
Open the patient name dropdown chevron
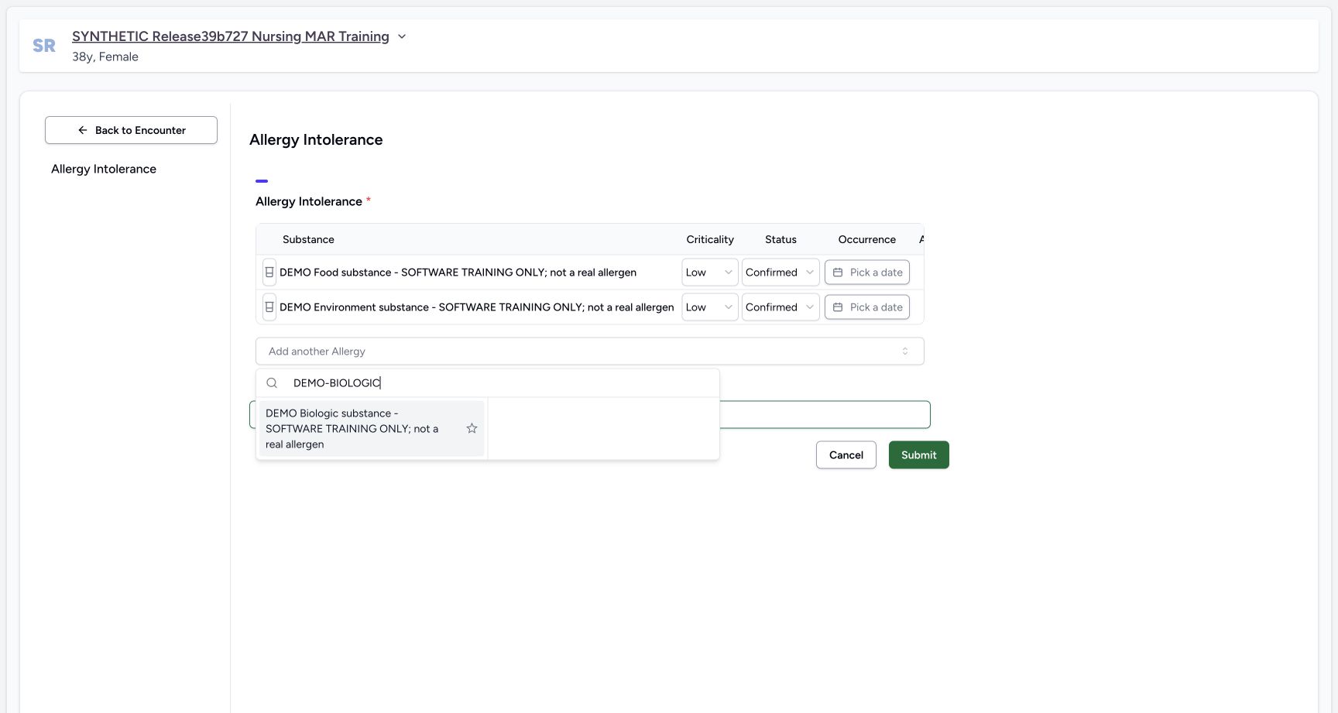402,36
